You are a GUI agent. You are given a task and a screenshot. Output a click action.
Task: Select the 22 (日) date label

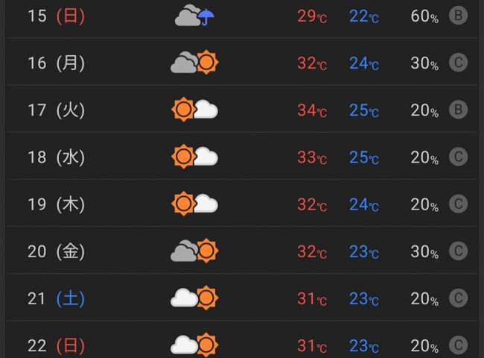(56, 345)
